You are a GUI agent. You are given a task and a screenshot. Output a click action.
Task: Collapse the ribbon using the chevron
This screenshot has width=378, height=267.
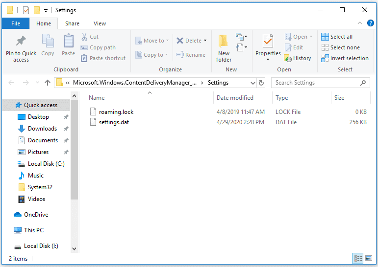point(360,23)
